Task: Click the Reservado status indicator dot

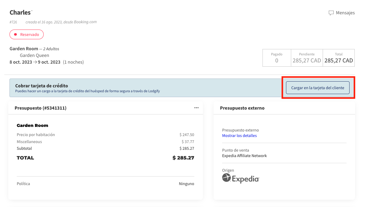Action: [x=16, y=34]
